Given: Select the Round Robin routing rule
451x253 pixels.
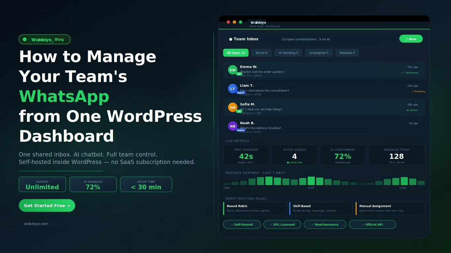Looking at the screenshot, I should (255, 208).
